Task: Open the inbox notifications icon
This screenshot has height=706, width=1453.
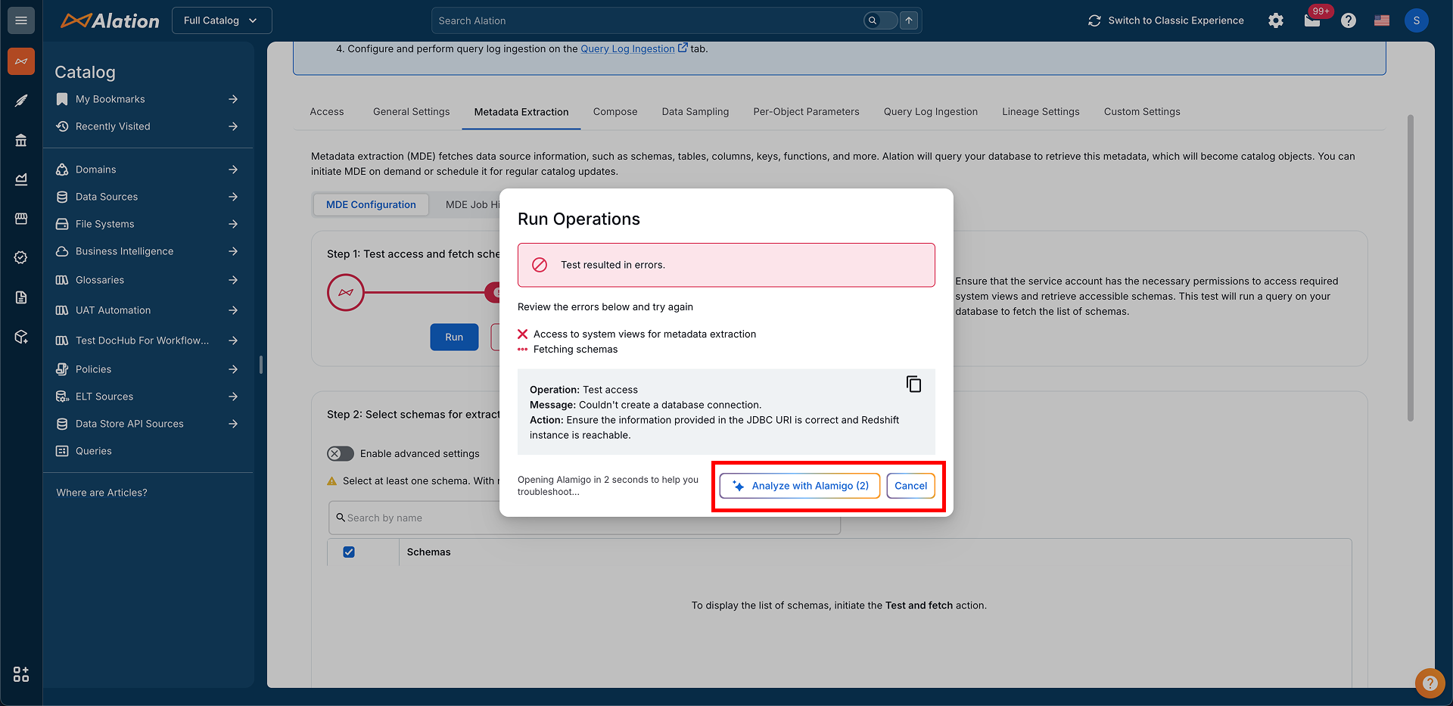Action: 1312,20
